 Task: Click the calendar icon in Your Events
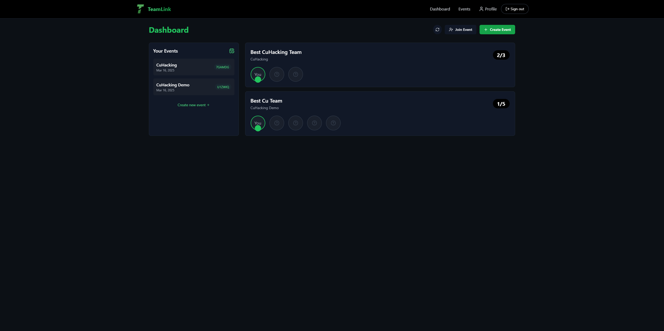[232, 51]
